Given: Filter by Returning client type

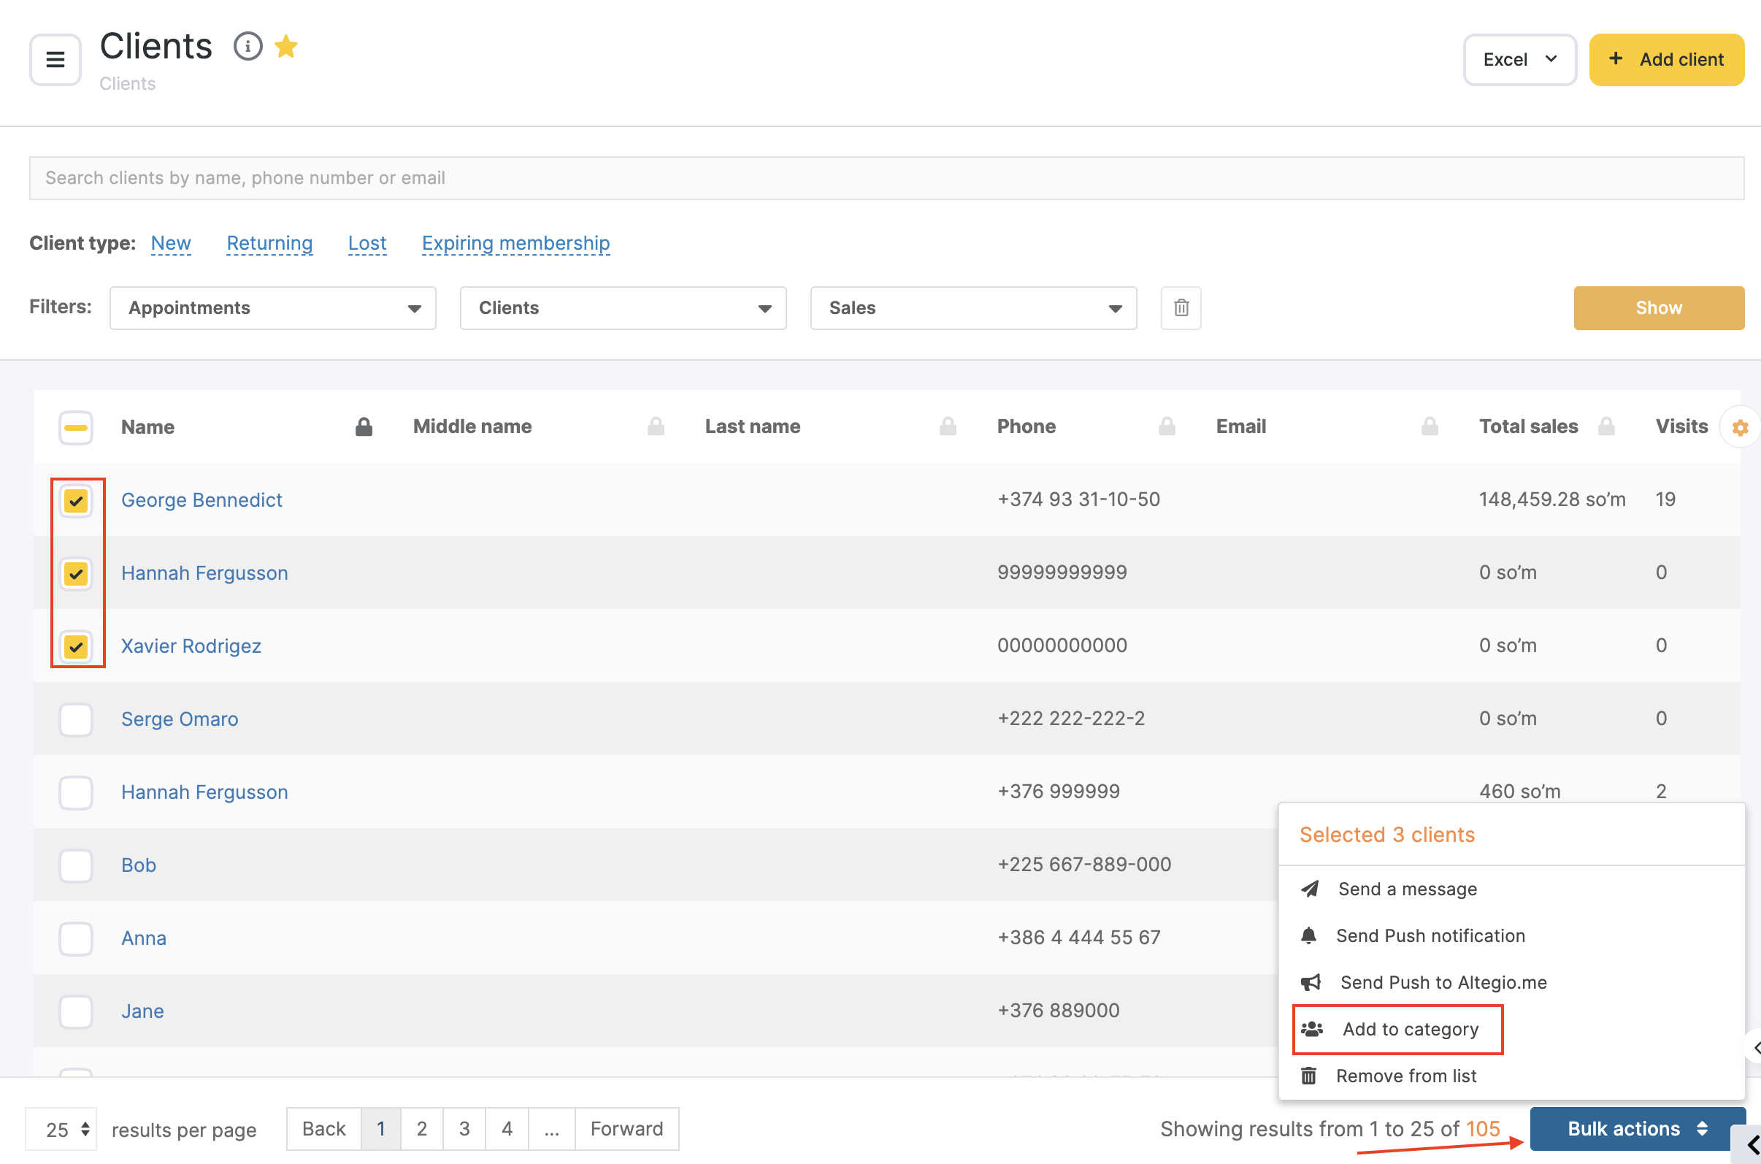Looking at the screenshot, I should [269, 243].
